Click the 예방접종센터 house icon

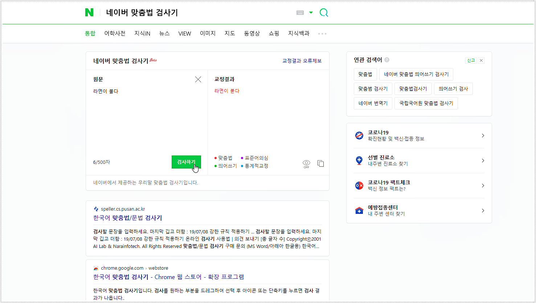(x=359, y=211)
